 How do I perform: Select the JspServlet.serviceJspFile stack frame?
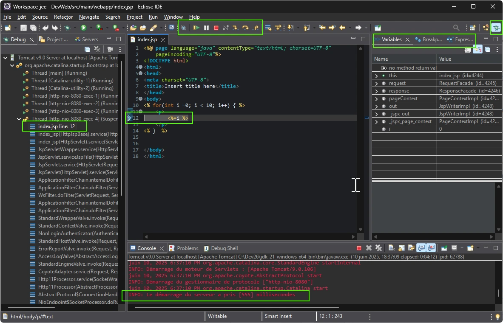tap(78, 157)
